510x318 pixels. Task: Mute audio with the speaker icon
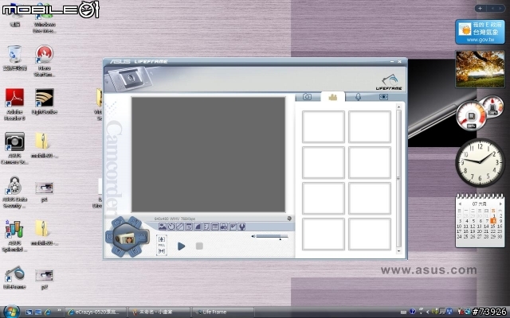253,236
